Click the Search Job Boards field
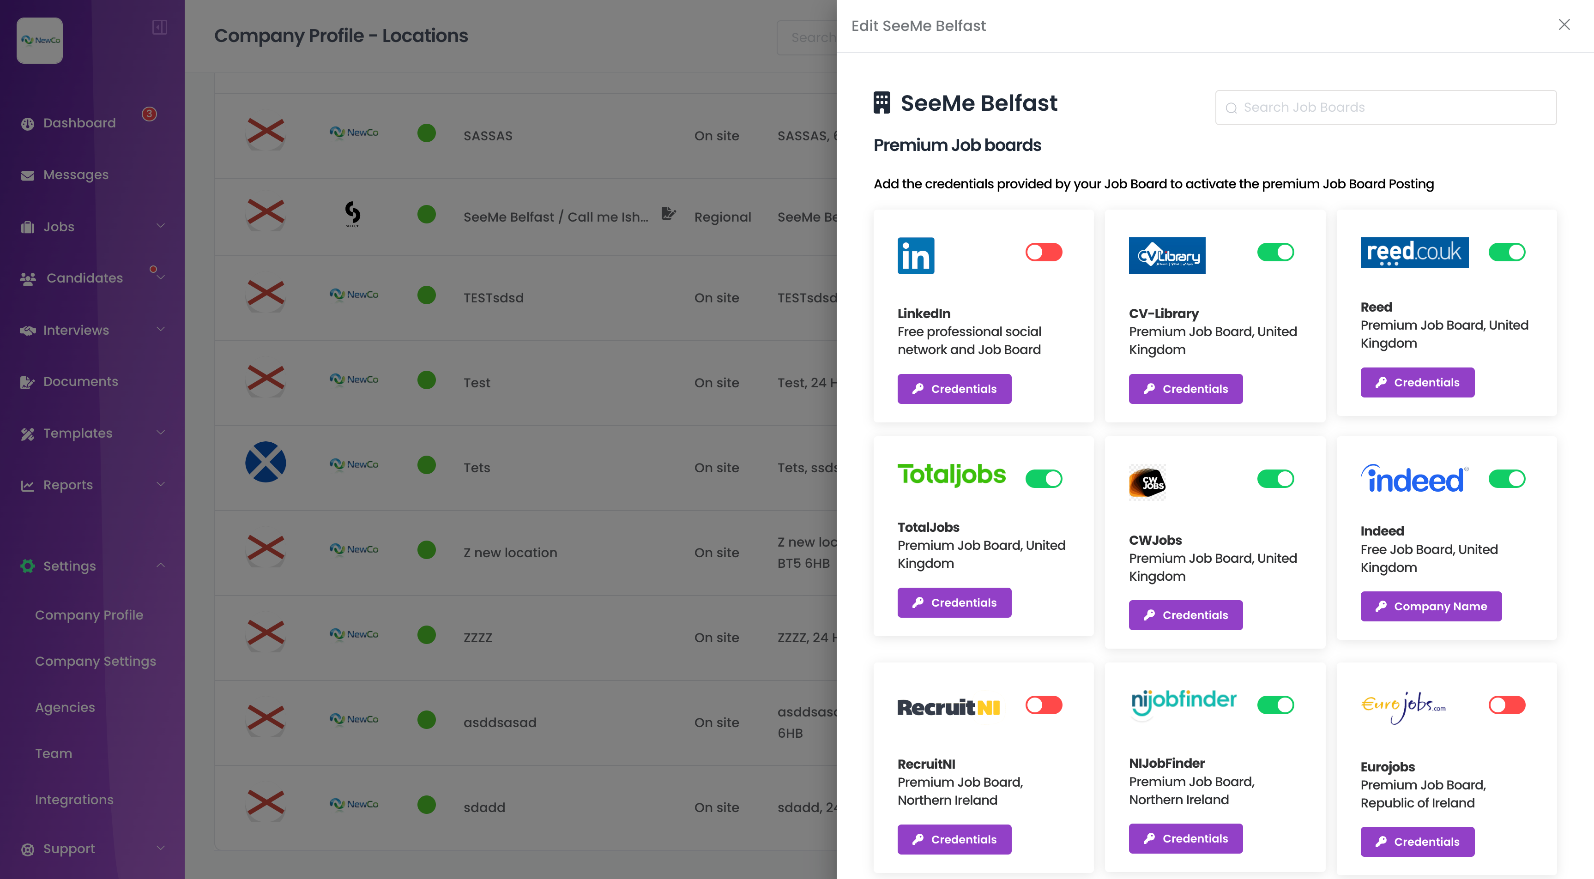1594x879 pixels. pyautogui.click(x=1386, y=108)
